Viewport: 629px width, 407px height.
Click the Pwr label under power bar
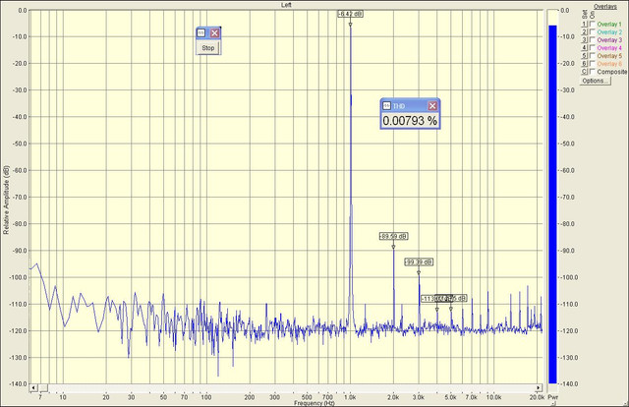(552, 397)
